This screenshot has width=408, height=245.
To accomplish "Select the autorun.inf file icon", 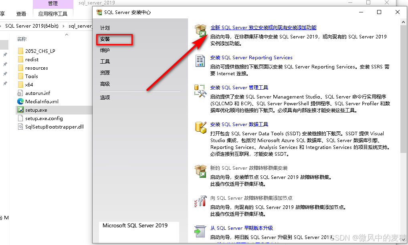I will pyautogui.click(x=20, y=93).
